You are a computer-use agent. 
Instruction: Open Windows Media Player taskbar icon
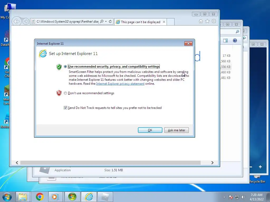point(55,197)
